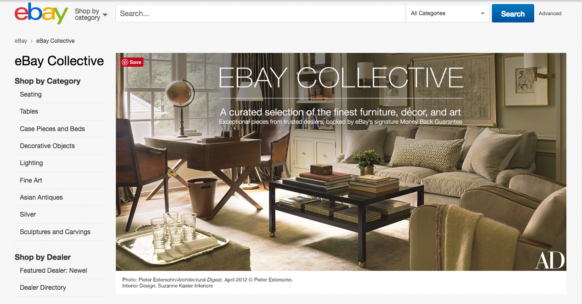View the Lighting category
Viewport: 582px width, 304px height.
click(31, 163)
